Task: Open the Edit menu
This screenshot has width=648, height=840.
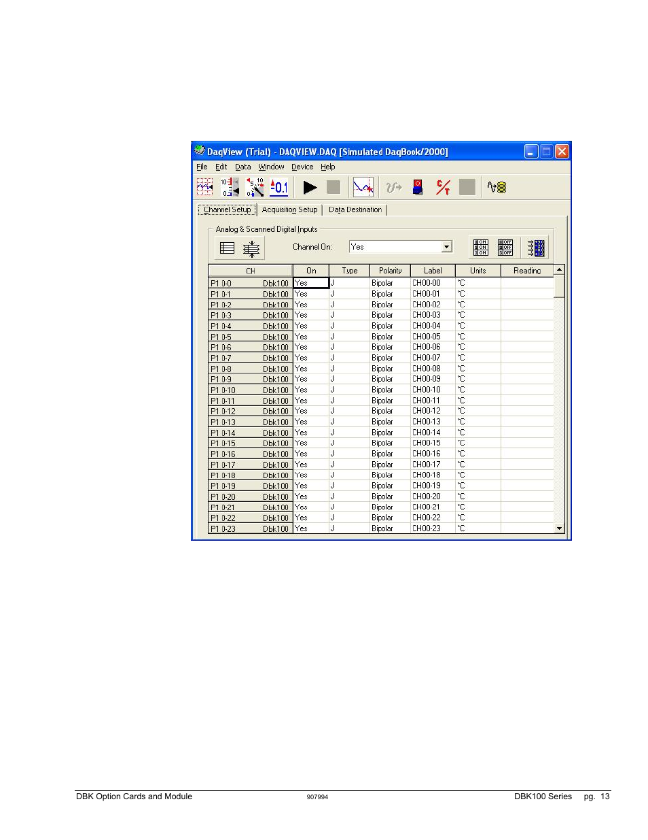Action: (x=221, y=167)
